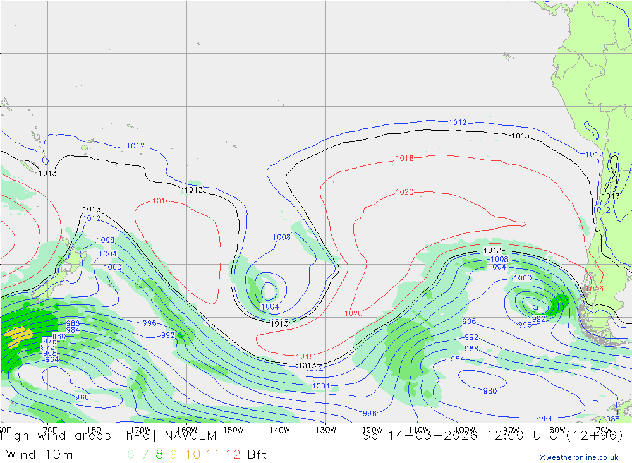Viewport: 632px width, 463px height.
Task: Click the yellow 9 Bft wind patch
Action: click(x=18, y=337)
